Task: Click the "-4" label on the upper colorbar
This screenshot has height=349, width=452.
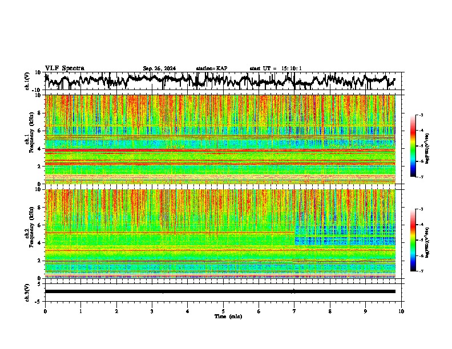Action: (x=421, y=131)
